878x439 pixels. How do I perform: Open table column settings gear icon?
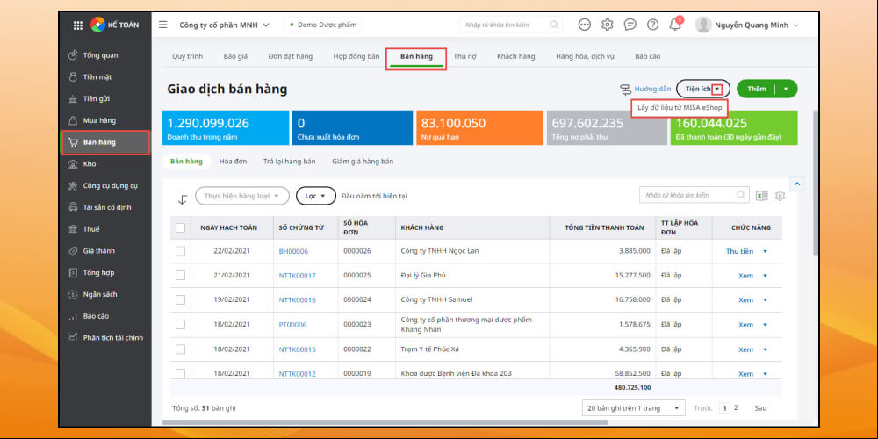click(780, 195)
